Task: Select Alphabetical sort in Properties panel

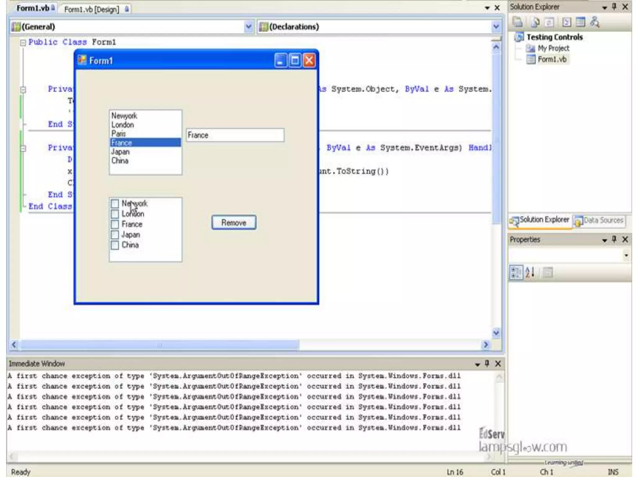Action: point(530,272)
